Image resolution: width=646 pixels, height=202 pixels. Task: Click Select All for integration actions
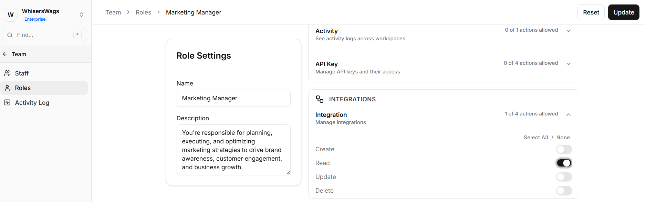535,138
